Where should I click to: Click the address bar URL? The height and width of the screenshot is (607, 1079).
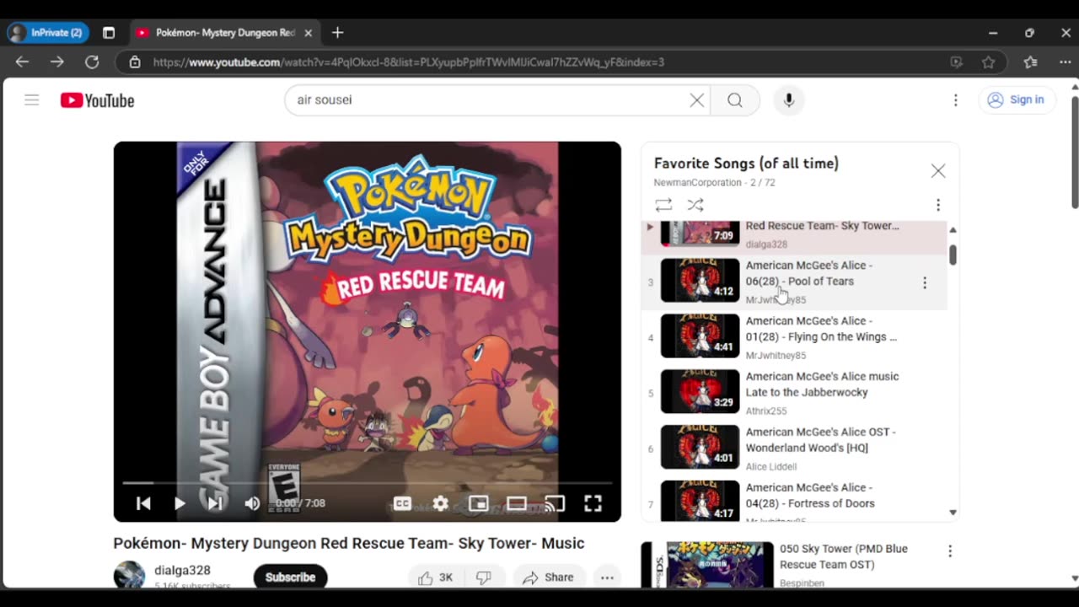pyautogui.click(x=409, y=62)
